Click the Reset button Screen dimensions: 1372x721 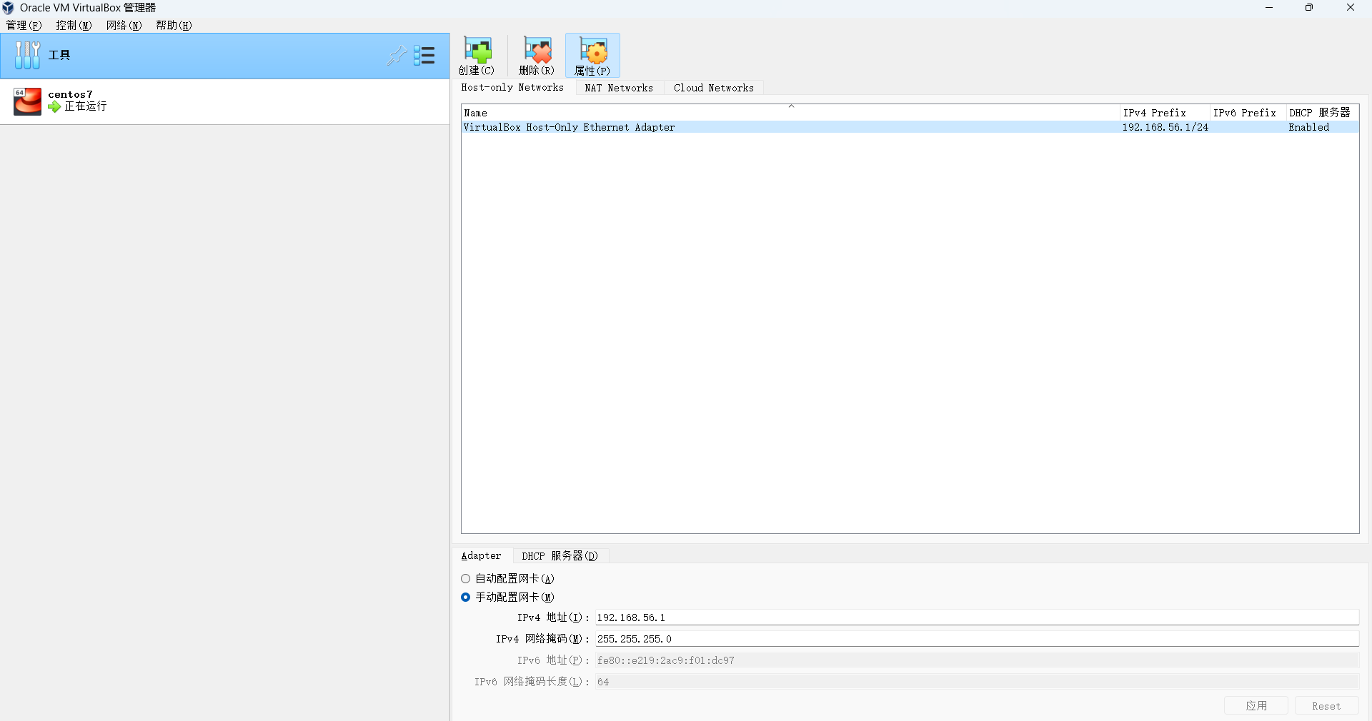point(1326,705)
